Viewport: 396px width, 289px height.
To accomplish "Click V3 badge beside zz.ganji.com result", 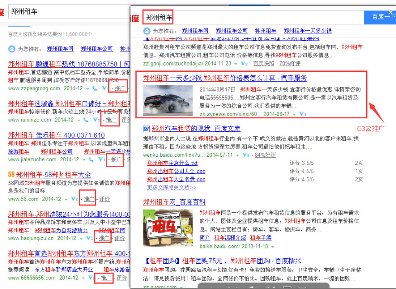I will 244,64.
